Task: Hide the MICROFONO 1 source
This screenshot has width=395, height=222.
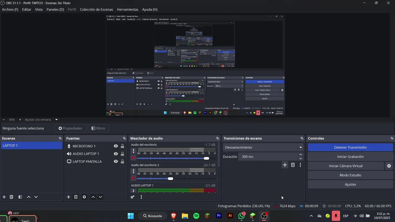Action: coord(116,146)
